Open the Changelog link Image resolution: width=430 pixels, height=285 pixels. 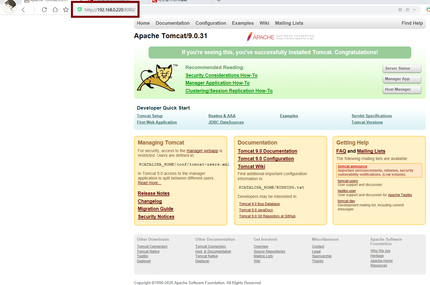click(x=150, y=201)
